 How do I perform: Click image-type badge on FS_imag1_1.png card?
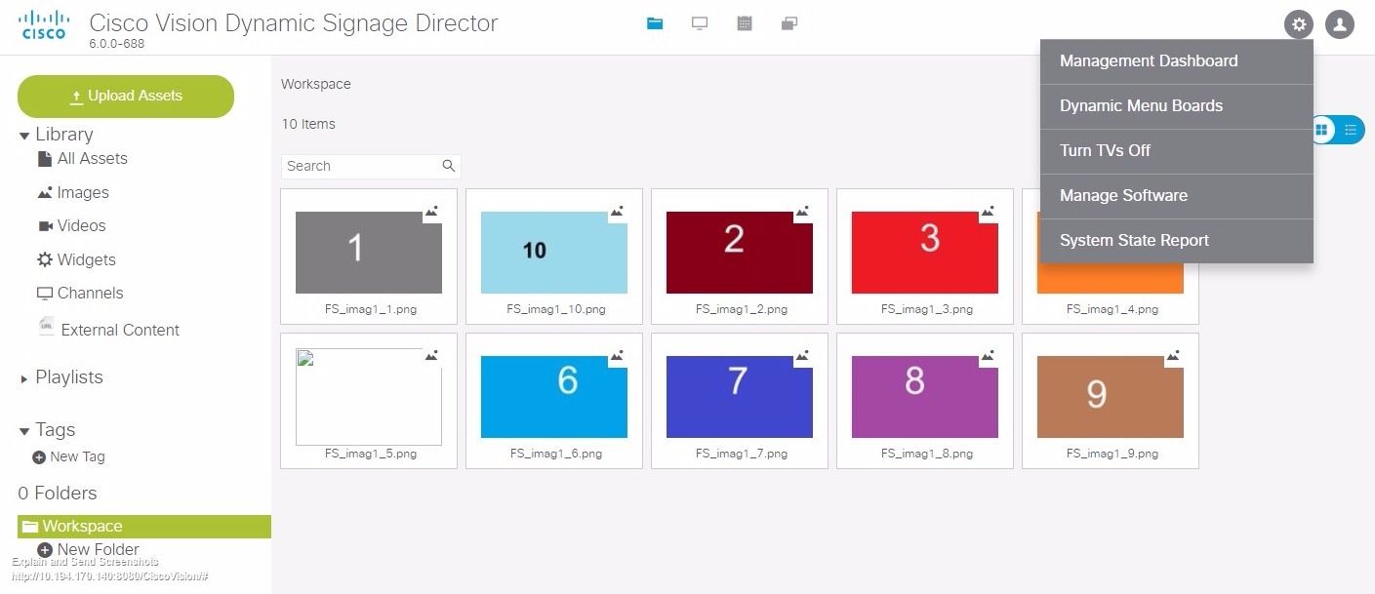tap(431, 212)
